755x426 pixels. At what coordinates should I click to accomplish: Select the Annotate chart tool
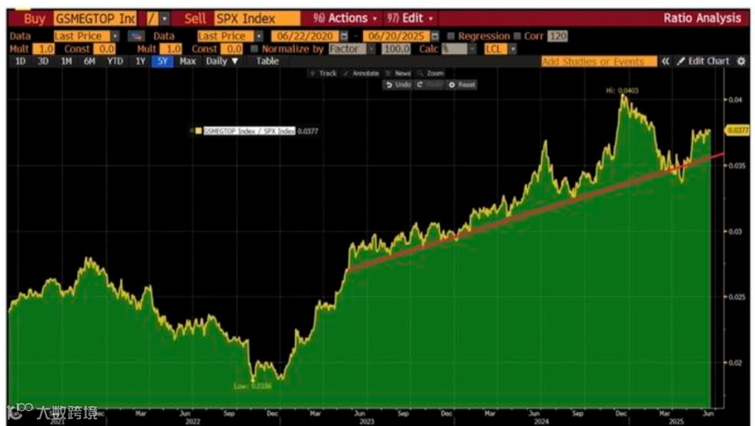tap(361, 73)
